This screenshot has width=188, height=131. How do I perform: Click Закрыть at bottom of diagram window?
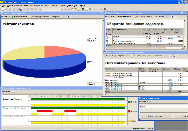pyautogui.click(x=150, y=129)
